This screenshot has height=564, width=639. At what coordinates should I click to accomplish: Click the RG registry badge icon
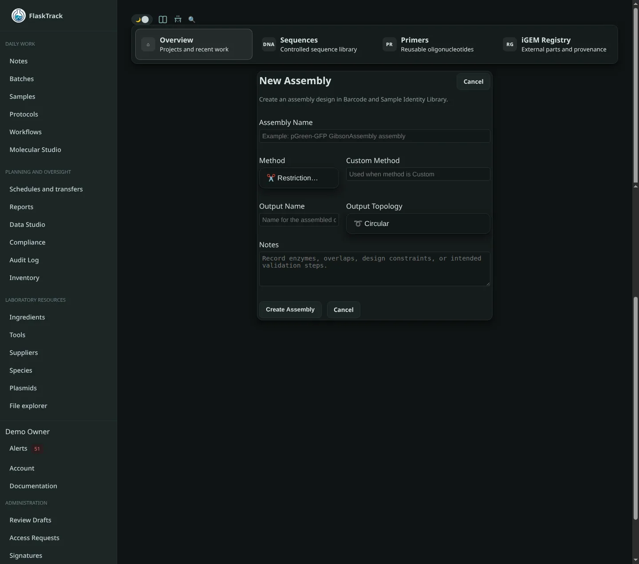pyautogui.click(x=510, y=44)
